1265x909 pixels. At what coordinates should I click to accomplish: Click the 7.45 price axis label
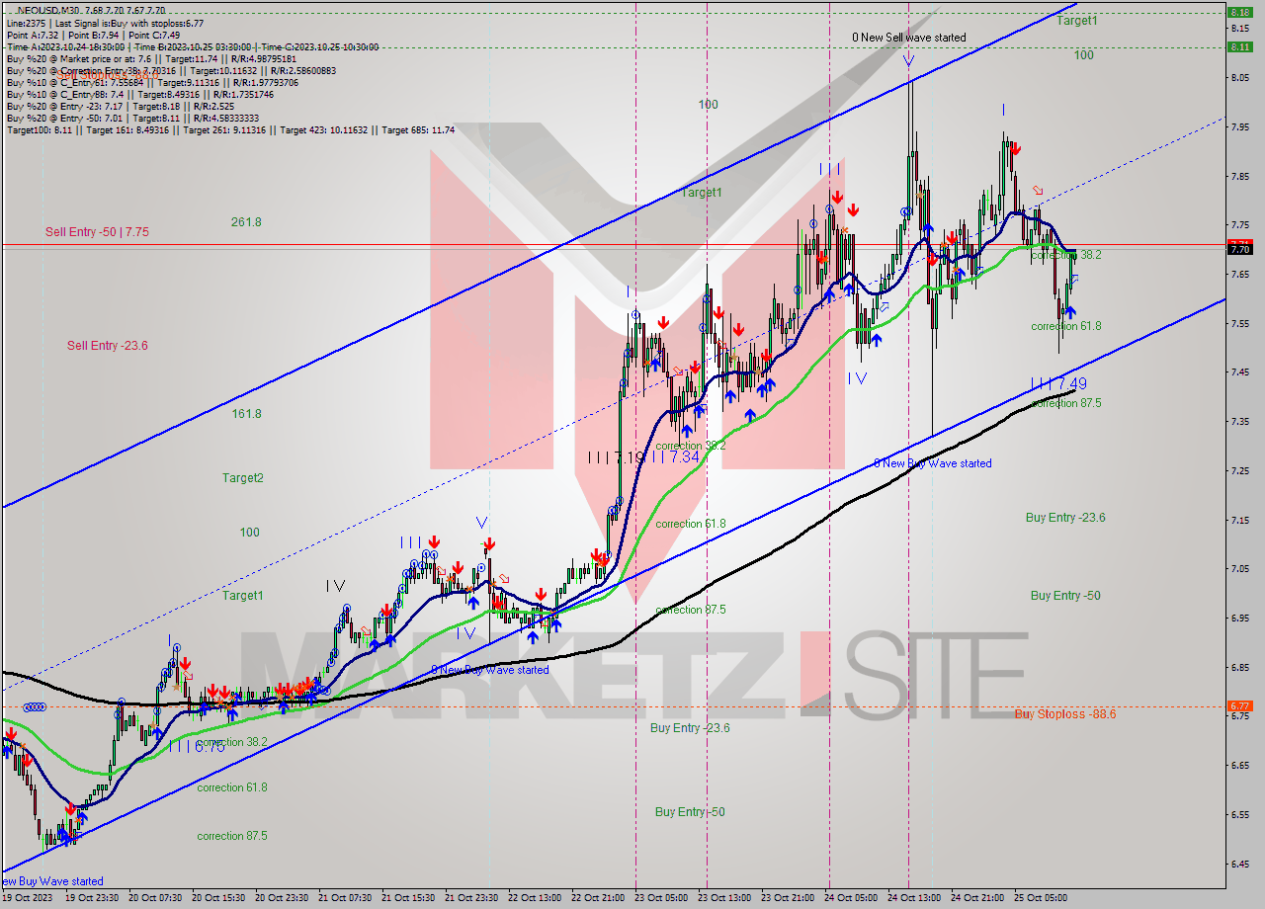(1241, 372)
